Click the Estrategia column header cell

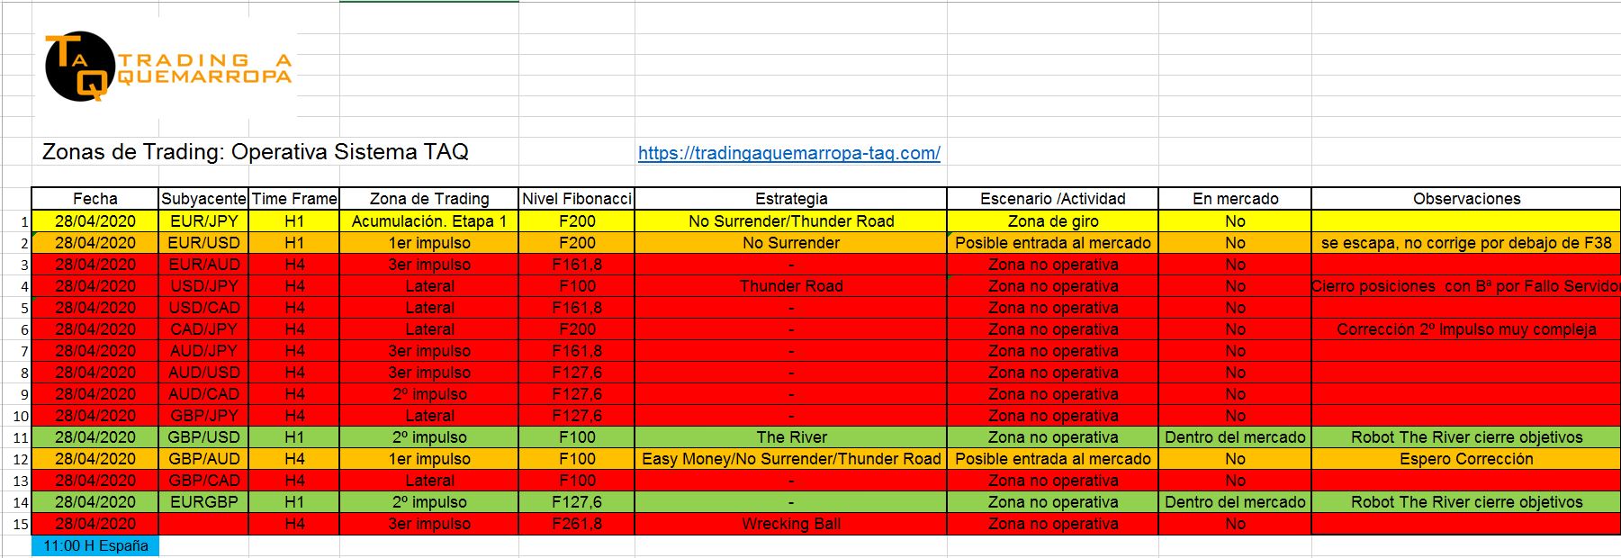click(x=791, y=199)
